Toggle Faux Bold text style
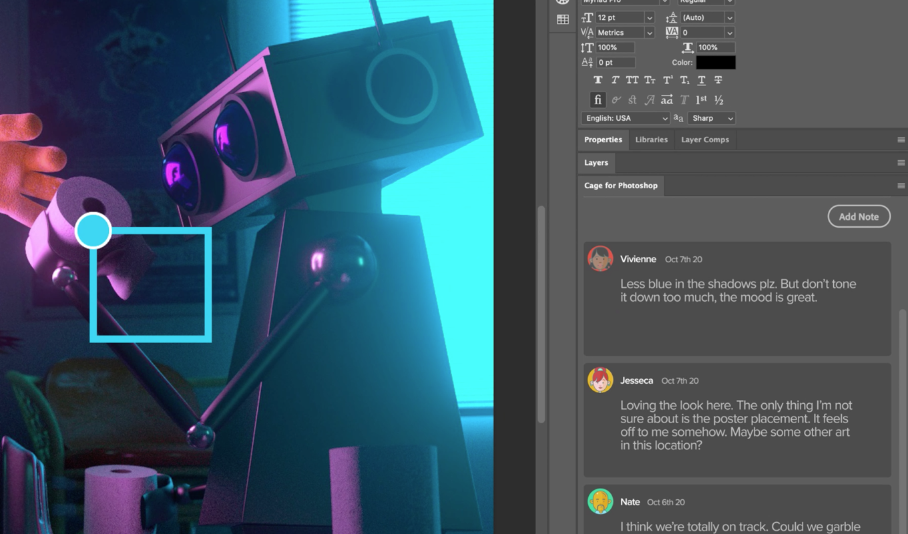 (598, 80)
